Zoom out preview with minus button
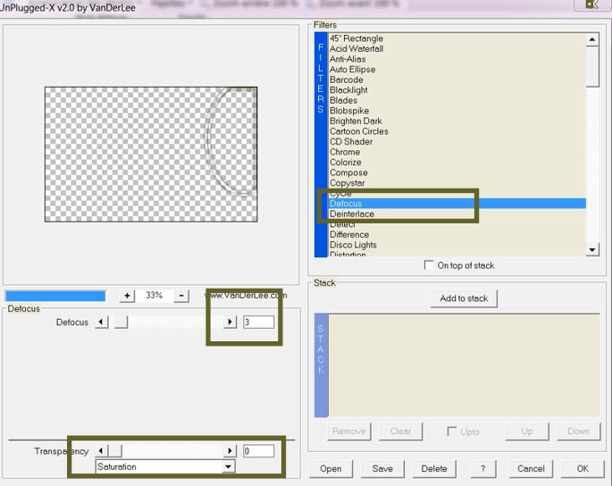The image size is (612, 486). coord(181,296)
